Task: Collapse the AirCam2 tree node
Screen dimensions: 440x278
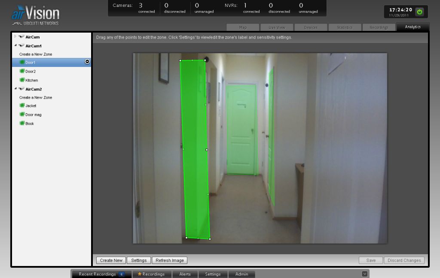Action: tap(15, 89)
